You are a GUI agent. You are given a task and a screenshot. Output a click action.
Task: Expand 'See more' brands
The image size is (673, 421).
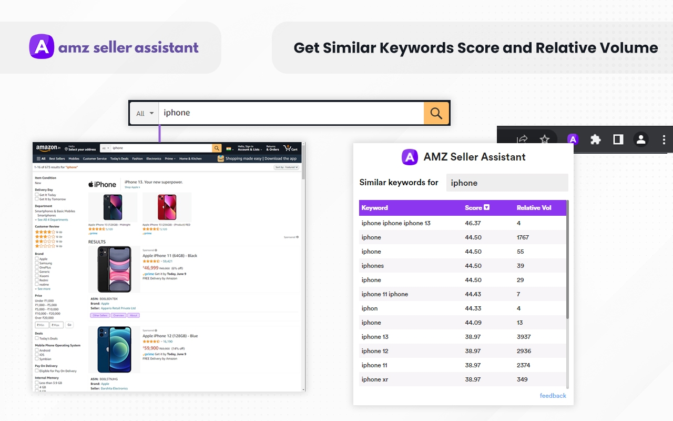click(x=43, y=289)
